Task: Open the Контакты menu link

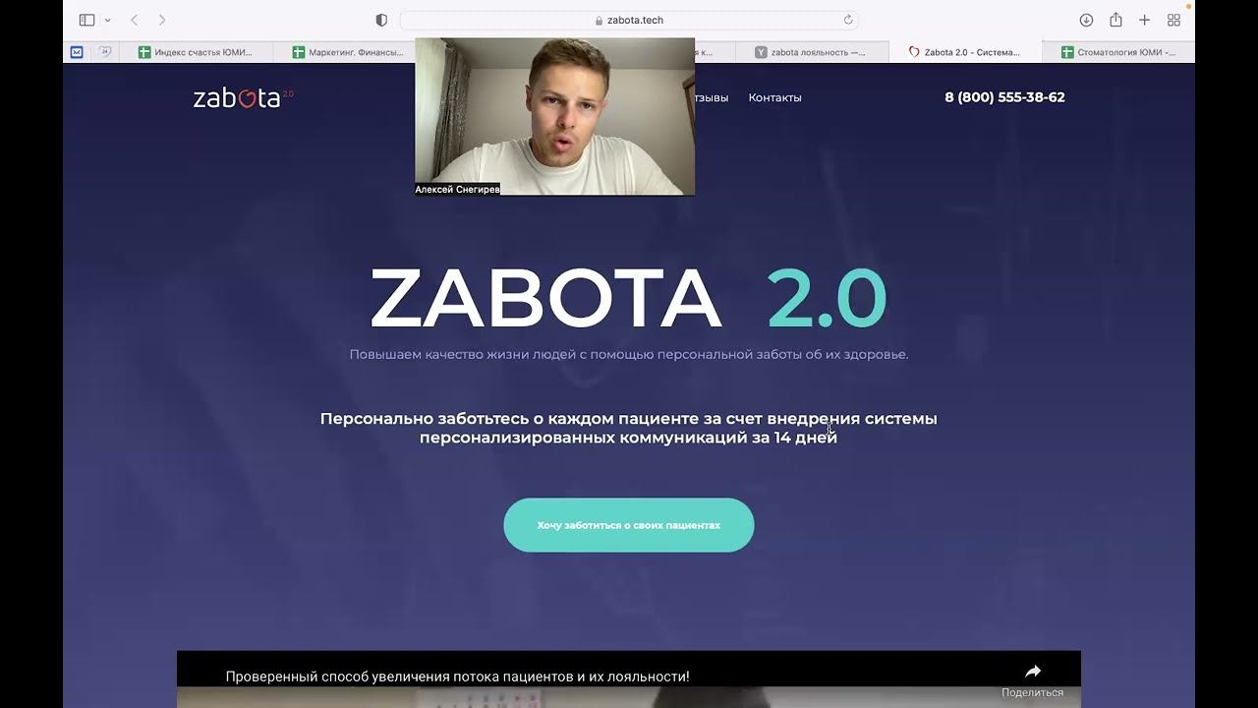Action: pyautogui.click(x=774, y=97)
